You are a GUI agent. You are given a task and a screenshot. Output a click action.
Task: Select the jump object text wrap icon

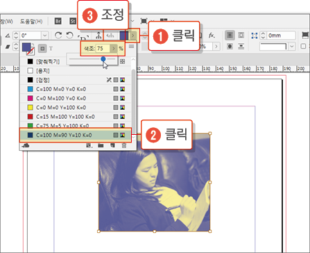pos(241,47)
